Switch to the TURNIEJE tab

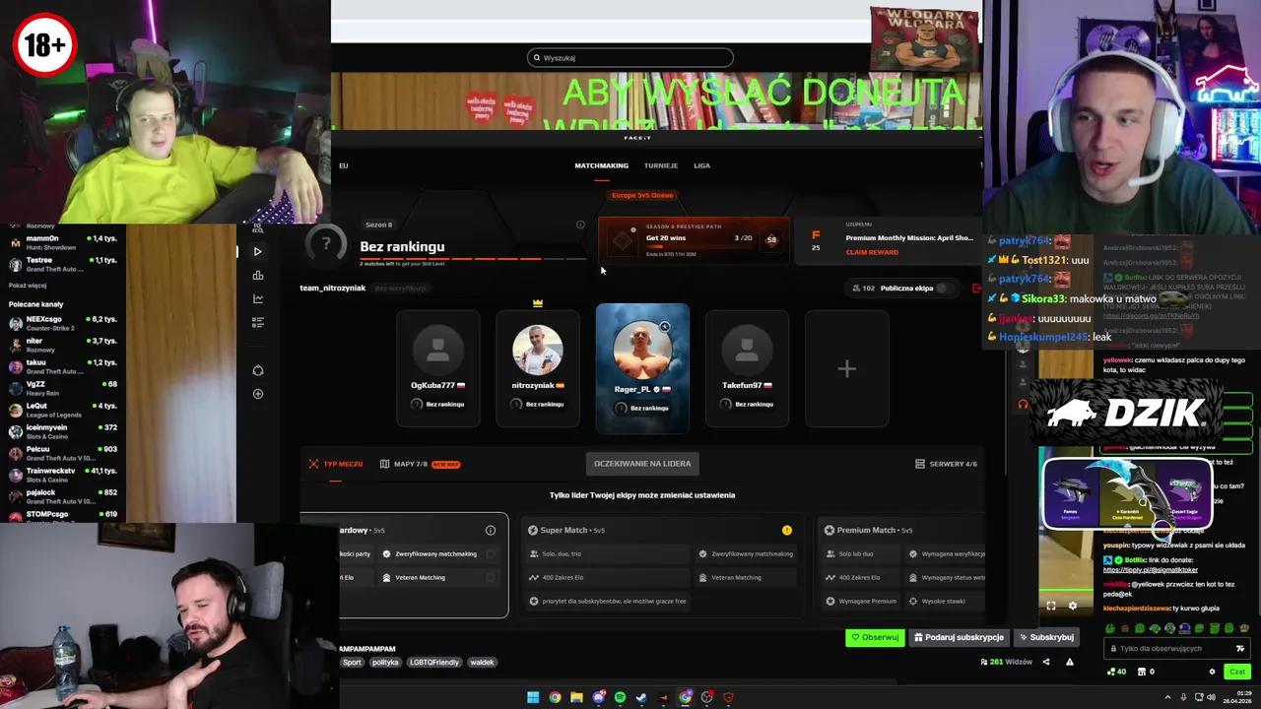(x=661, y=165)
